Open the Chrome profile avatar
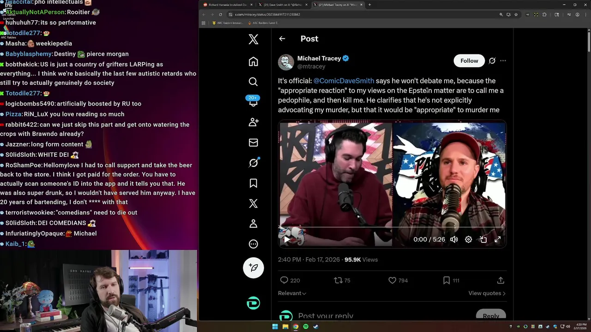Screen dimensions: 591x332 click(x=578, y=14)
